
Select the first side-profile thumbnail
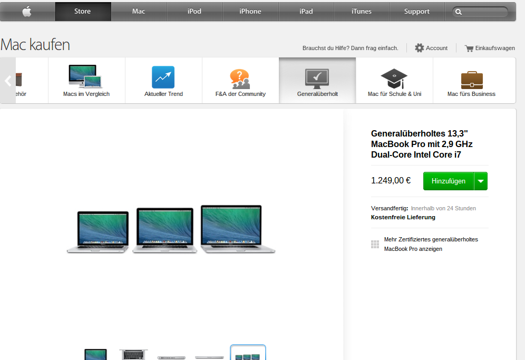coord(171,358)
